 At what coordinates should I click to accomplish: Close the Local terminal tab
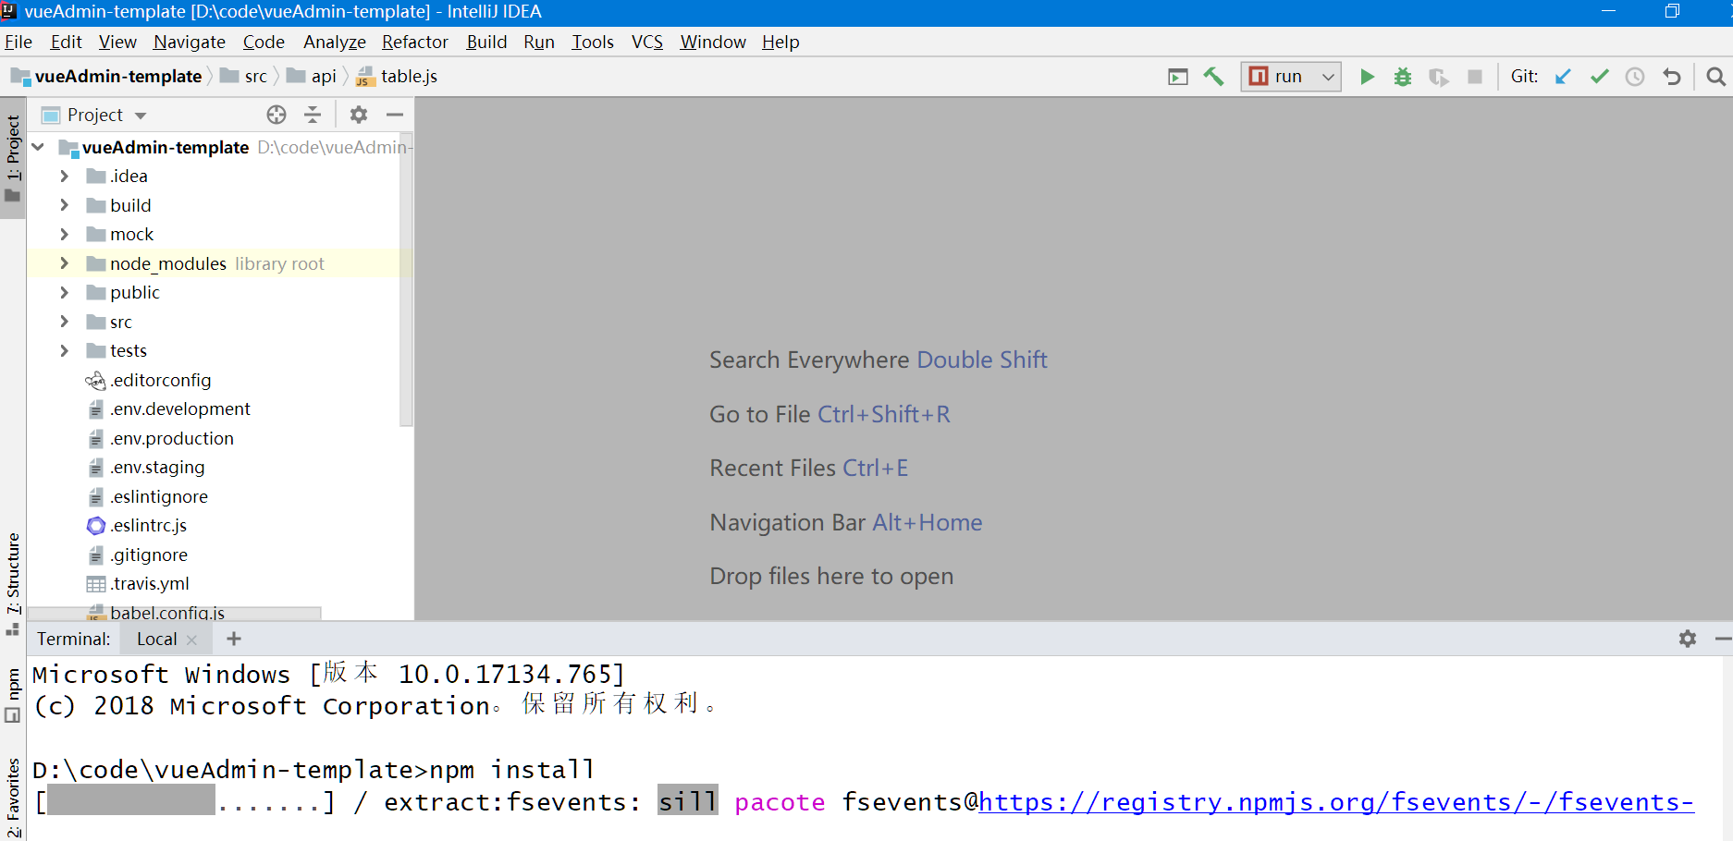pos(191,640)
